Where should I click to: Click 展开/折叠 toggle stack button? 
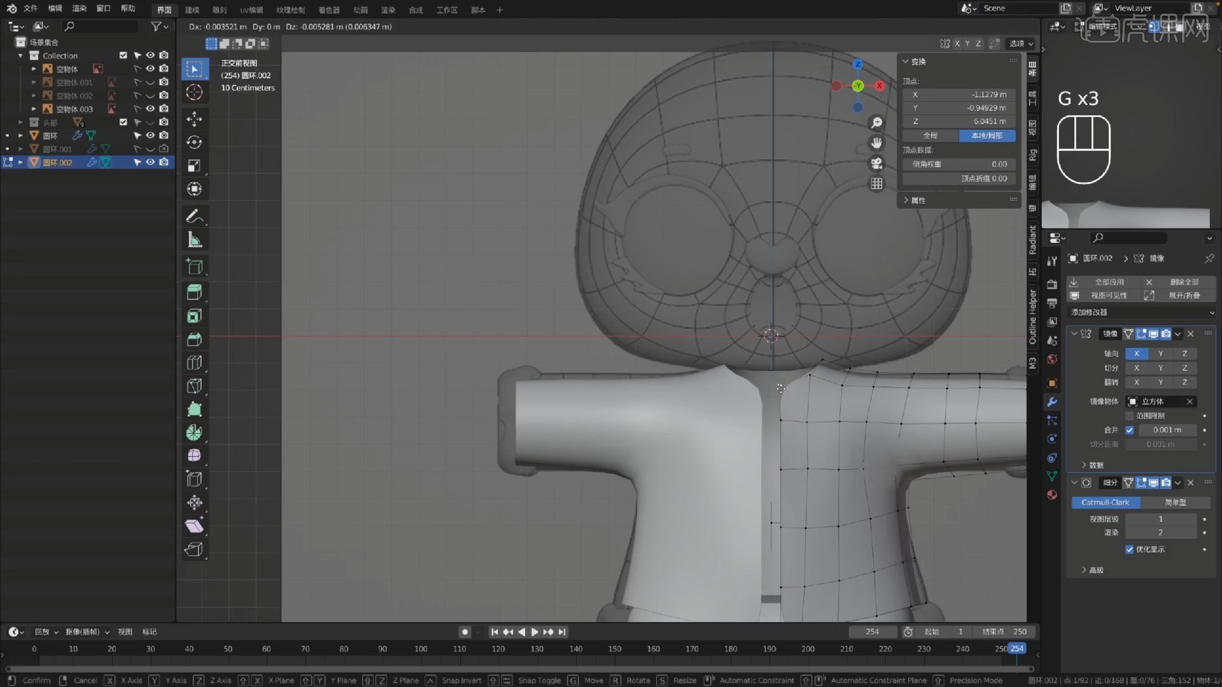click(1179, 296)
